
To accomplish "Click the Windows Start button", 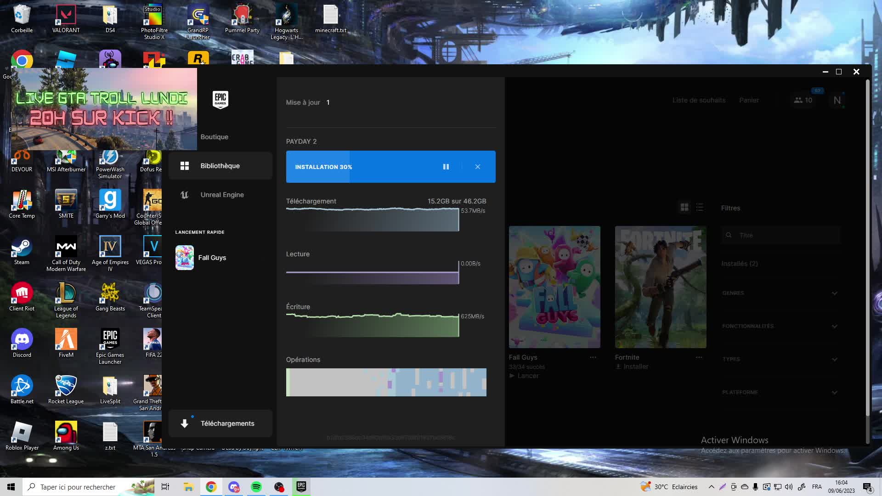I will 11,487.
